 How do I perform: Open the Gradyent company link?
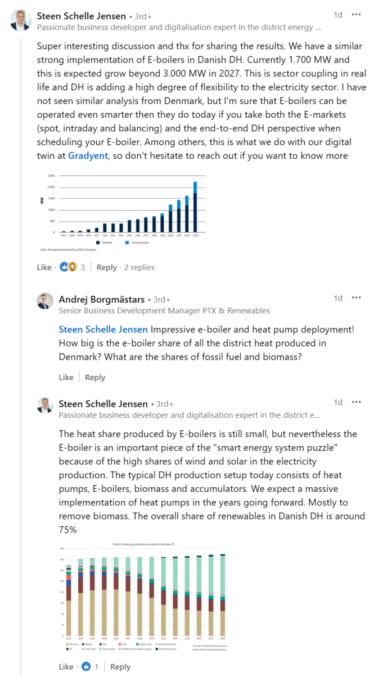[88, 155]
